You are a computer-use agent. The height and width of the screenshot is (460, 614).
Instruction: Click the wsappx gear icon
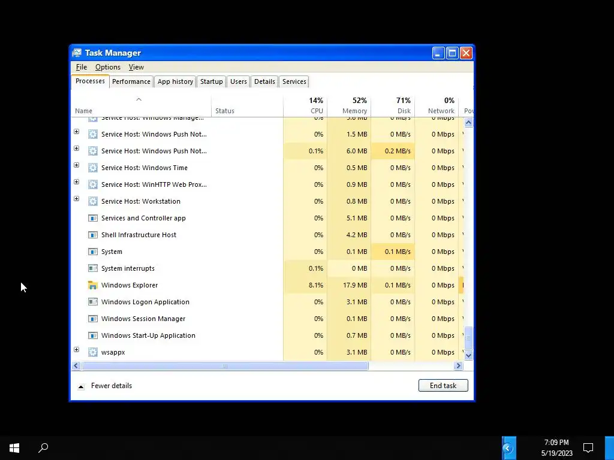pyautogui.click(x=93, y=352)
